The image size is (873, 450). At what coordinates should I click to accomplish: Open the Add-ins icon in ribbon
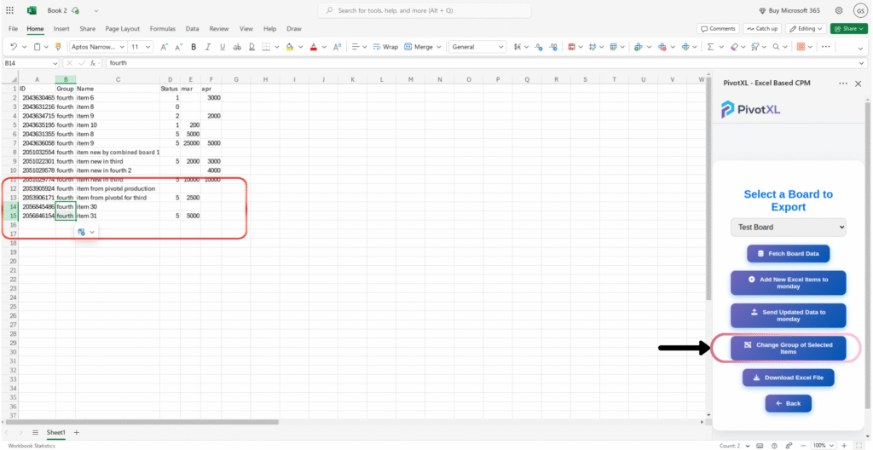(x=801, y=47)
